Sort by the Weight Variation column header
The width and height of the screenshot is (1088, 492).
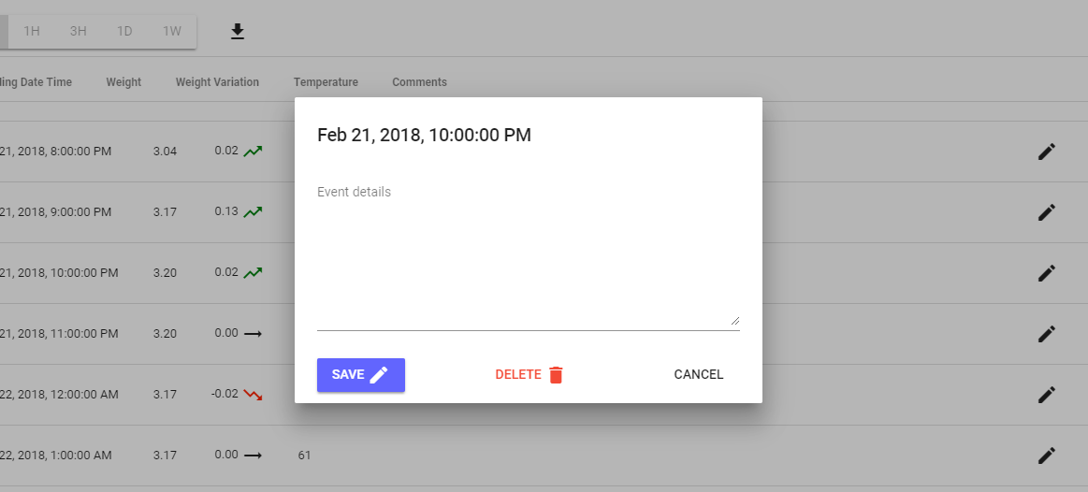pyautogui.click(x=217, y=82)
